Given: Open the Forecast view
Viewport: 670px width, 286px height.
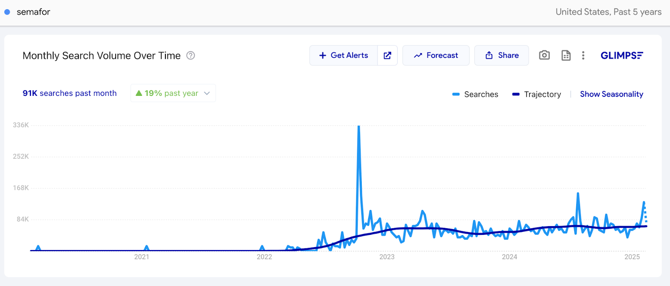Looking at the screenshot, I should pyautogui.click(x=436, y=55).
